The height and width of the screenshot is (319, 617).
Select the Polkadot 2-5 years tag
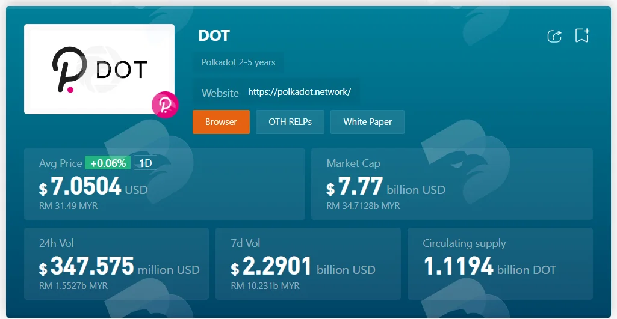tap(238, 62)
